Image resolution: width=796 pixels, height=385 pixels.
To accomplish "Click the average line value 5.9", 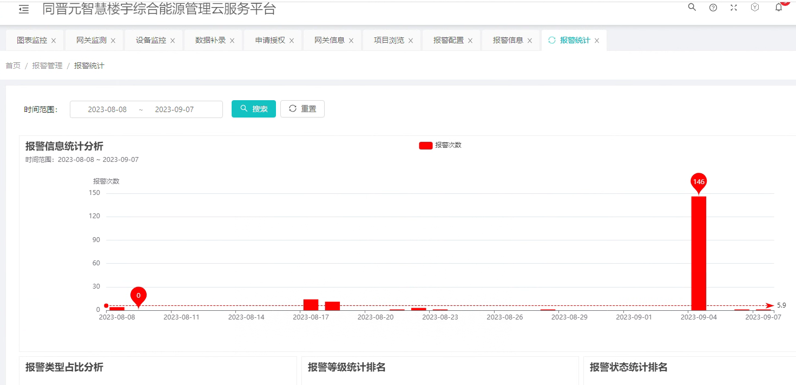I will [x=781, y=305].
